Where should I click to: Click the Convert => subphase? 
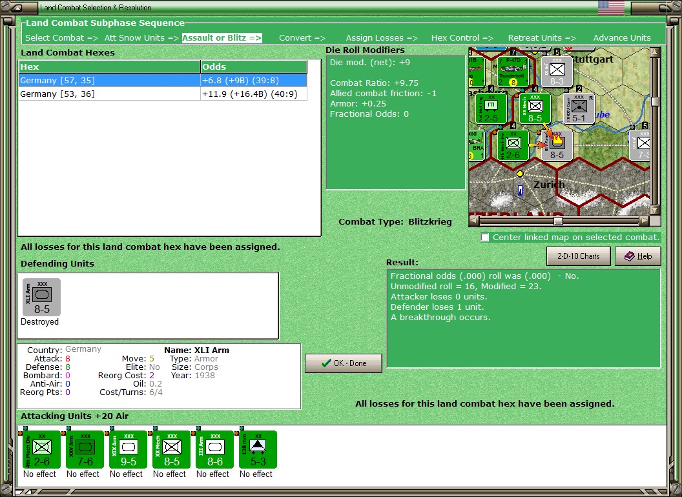tap(302, 38)
